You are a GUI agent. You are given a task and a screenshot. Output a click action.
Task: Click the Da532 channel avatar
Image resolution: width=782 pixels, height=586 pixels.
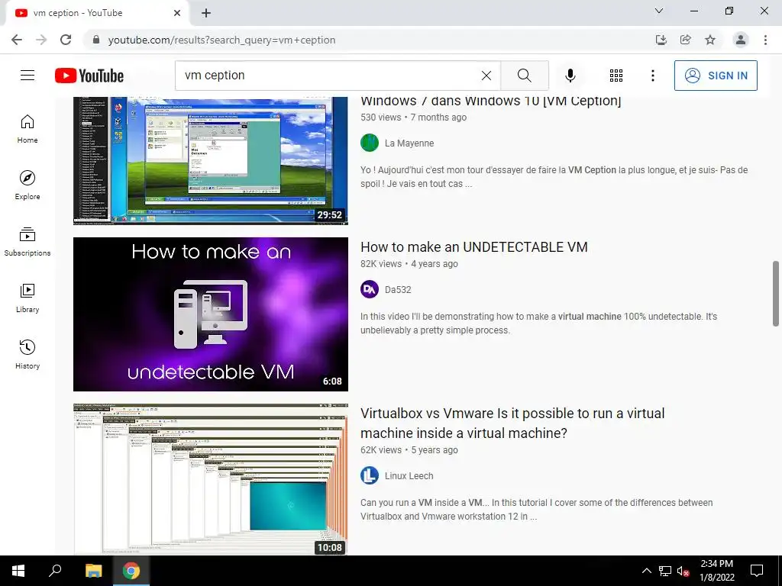[370, 289]
